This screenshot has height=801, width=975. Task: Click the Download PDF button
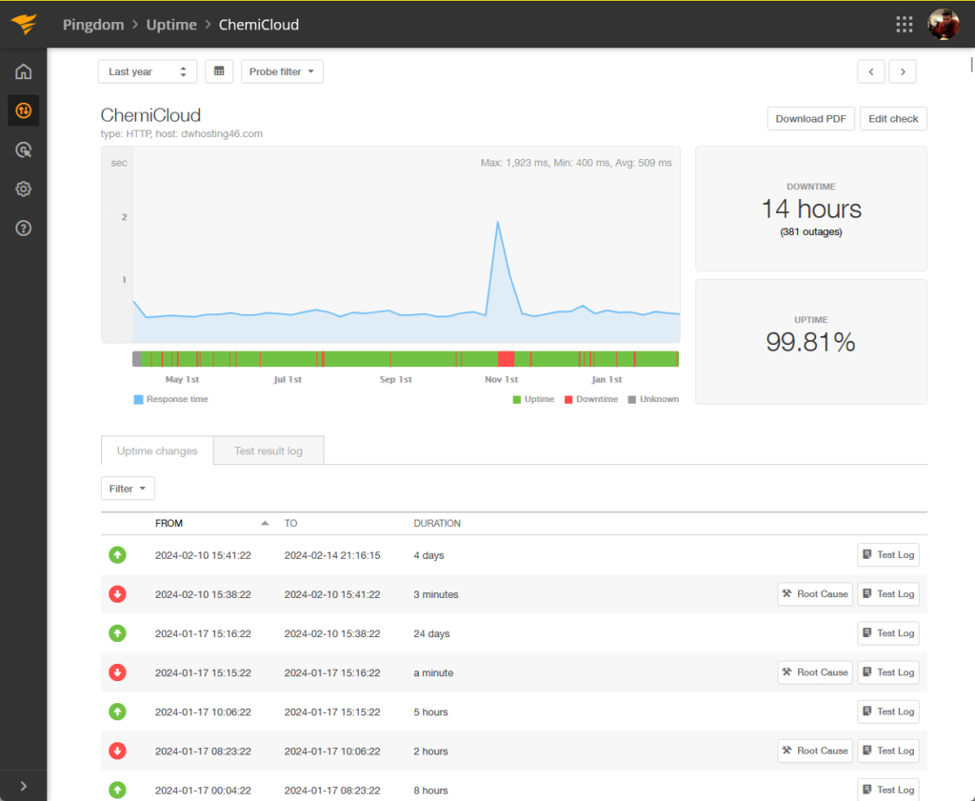(x=810, y=118)
